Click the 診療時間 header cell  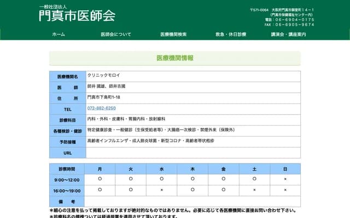pyautogui.click(x=67, y=169)
